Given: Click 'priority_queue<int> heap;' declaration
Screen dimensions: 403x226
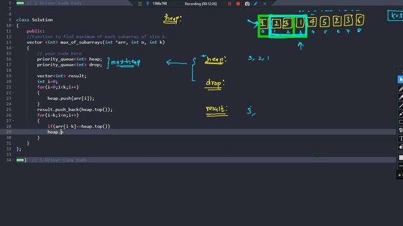Looking at the screenshot, I should pos(69,59).
